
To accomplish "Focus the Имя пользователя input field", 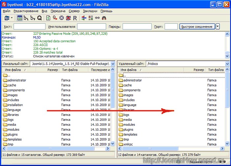I will pyautogui.click(x=92, y=27).
